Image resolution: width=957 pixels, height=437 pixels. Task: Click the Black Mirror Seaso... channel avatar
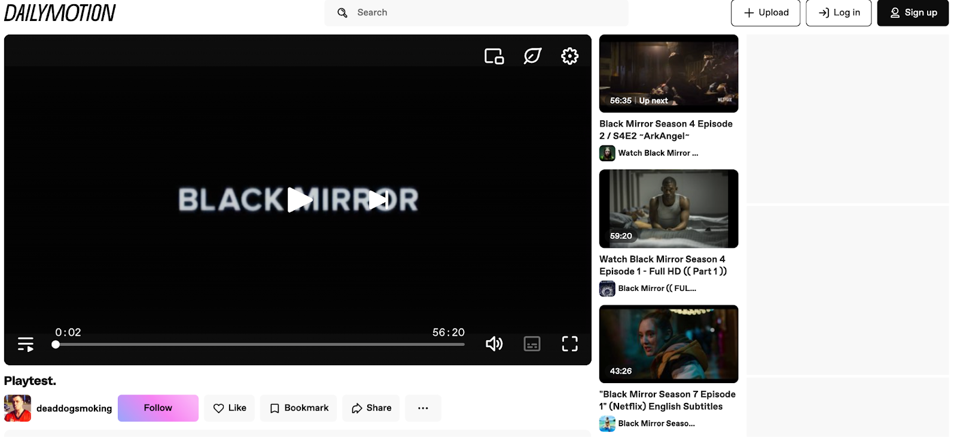point(607,424)
